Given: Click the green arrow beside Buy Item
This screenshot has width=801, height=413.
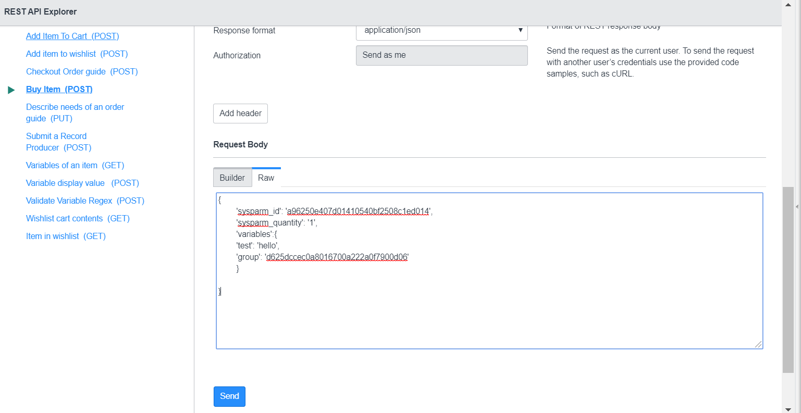Looking at the screenshot, I should click(11, 89).
